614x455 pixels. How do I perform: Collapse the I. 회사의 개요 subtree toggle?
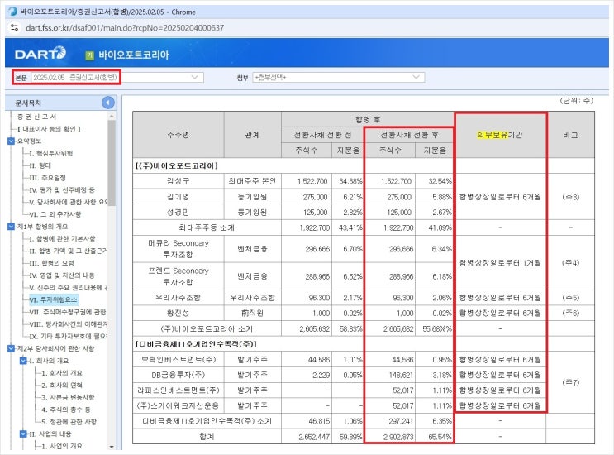(x=22, y=361)
